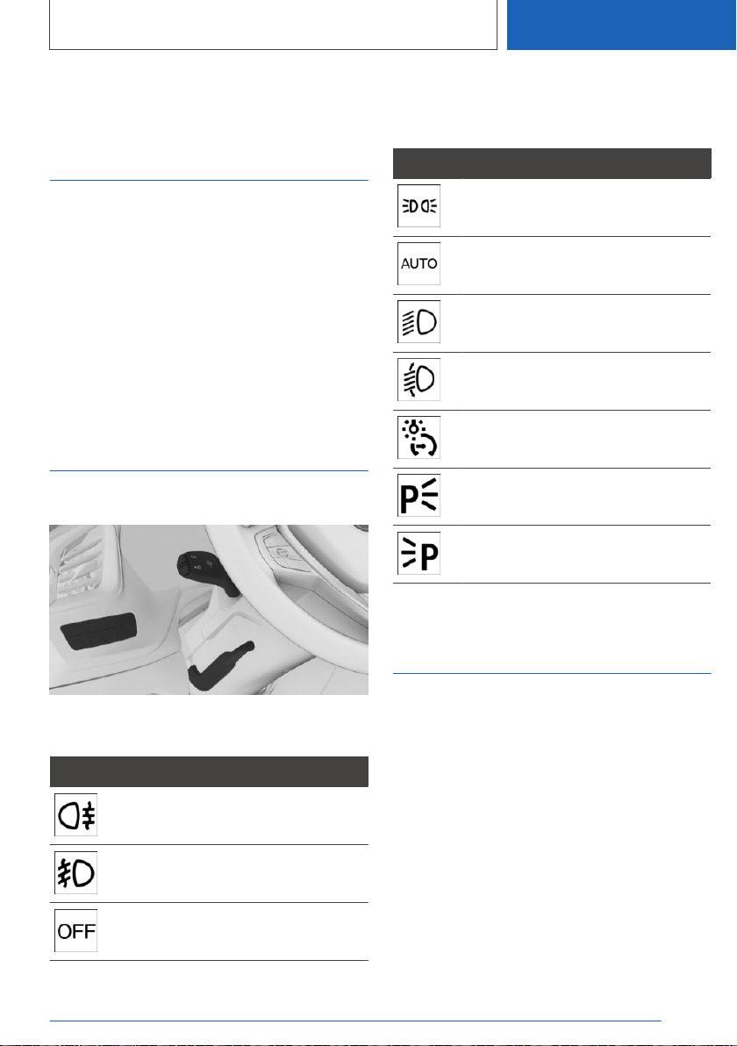Click the dark header of symbols table
The width and height of the screenshot is (737, 1046).
pos(552,163)
